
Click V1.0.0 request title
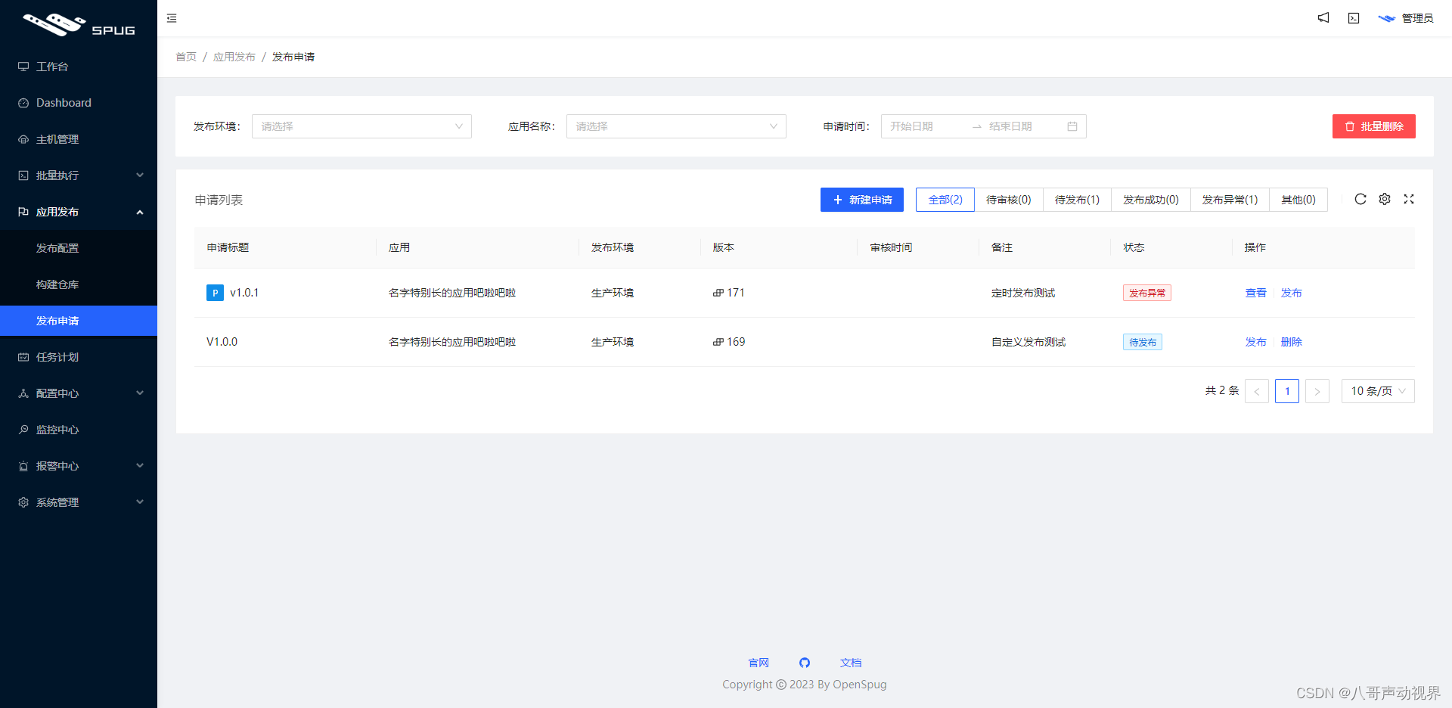[222, 342]
